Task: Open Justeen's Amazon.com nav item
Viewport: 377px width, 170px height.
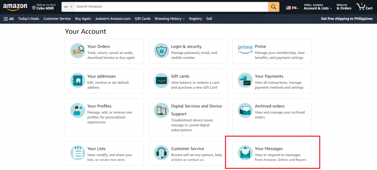Action: click(113, 19)
